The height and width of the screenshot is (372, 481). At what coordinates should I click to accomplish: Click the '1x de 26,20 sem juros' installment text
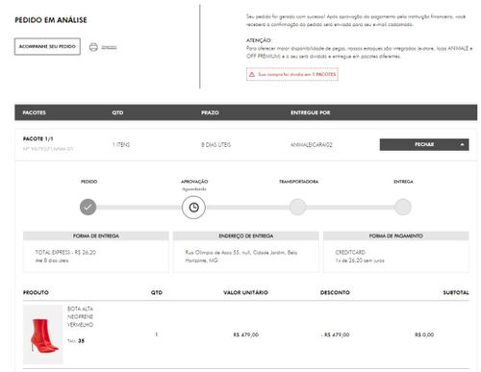[360, 260]
